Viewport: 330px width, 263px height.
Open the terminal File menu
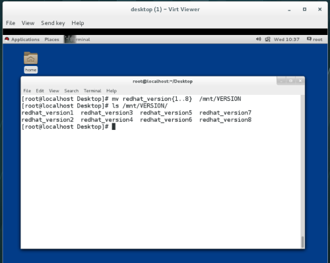click(27, 91)
